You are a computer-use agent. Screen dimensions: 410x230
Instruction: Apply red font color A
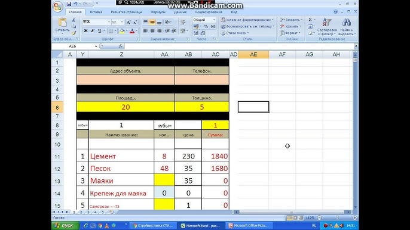(x=132, y=31)
